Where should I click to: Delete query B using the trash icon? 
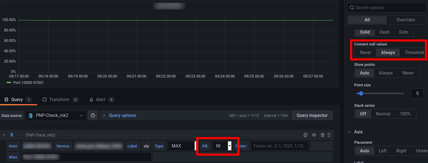pyautogui.click(x=322, y=135)
